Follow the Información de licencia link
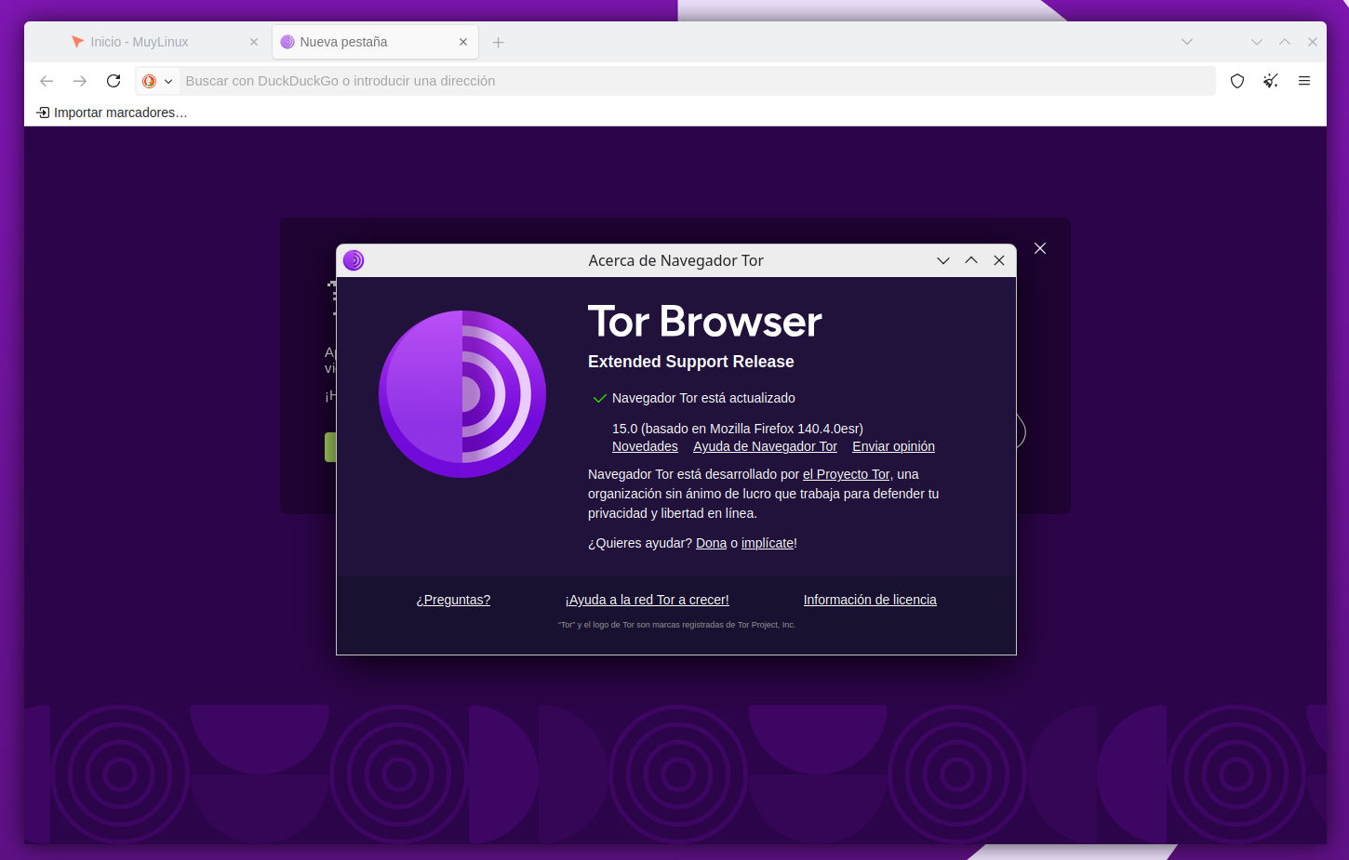This screenshot has height=860, width=1349. (x=869, y=600)
